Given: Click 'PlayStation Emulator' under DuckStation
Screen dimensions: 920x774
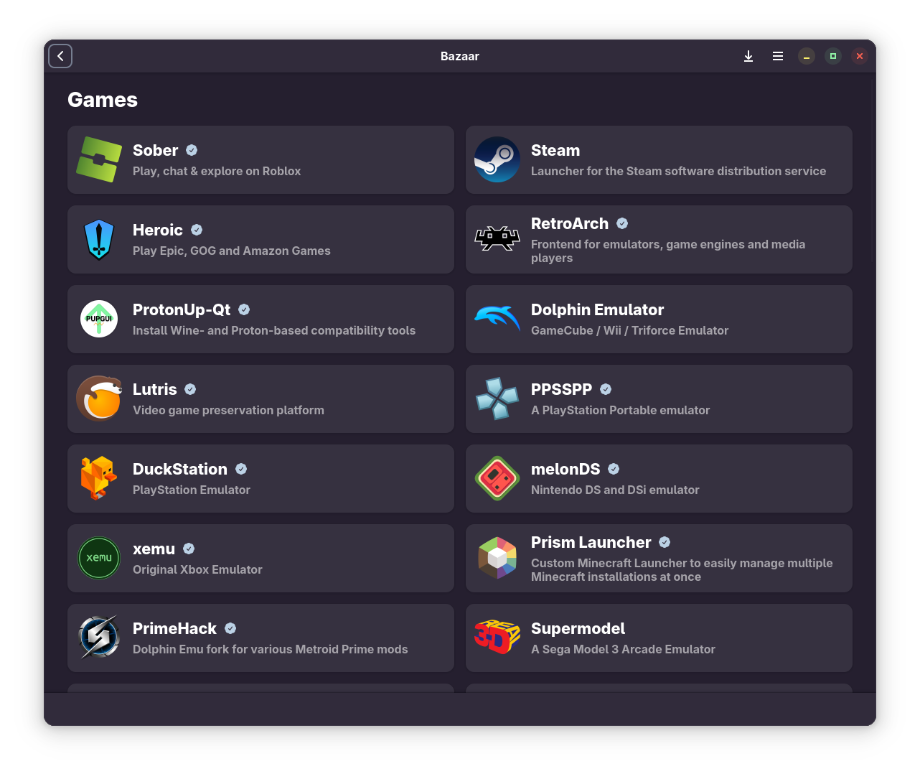Looking at the screenshot, I should [x=192, y=490].
